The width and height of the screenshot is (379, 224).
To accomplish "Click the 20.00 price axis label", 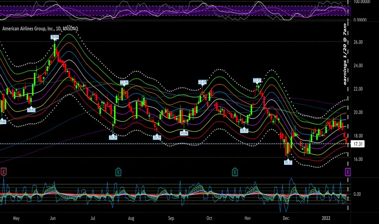I will coord(358,112).
